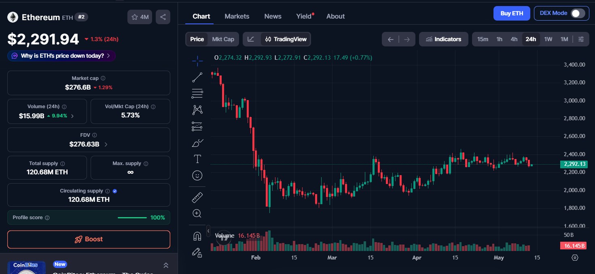Redo with the right arrow
The width and height of the screenshot is (595, 274).
407,39
